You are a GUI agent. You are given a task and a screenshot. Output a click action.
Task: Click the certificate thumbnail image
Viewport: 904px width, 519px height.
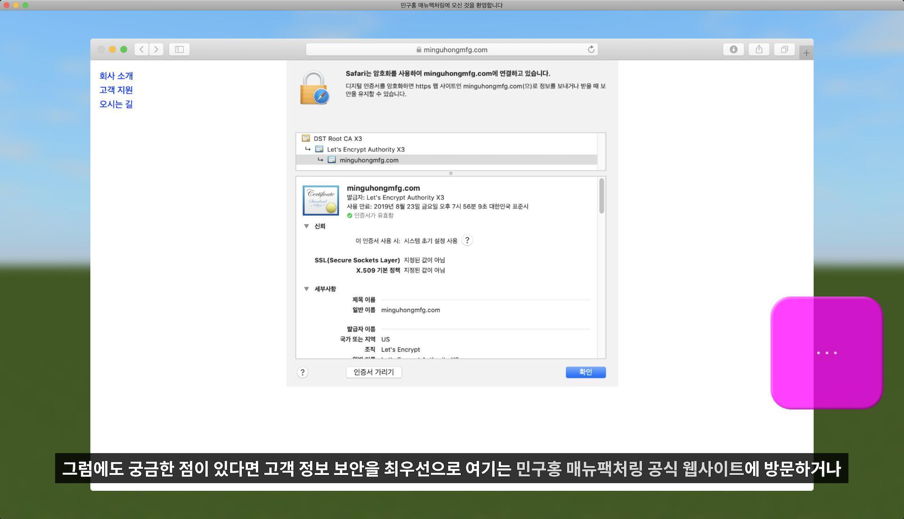[x=321, y=200]
